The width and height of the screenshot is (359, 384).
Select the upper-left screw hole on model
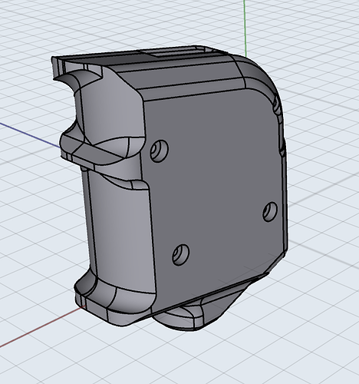click(x=159, y=151)
